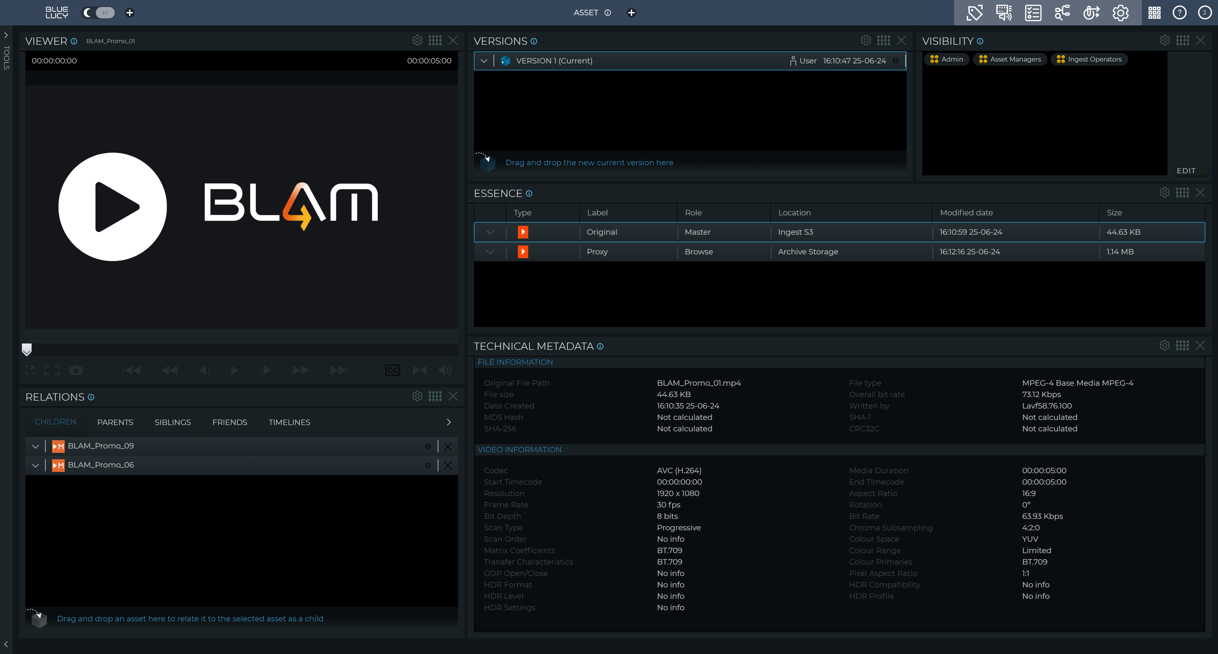Open the apps grid menu at top right
The image size is (1218, 654).
coord(1155,13)
